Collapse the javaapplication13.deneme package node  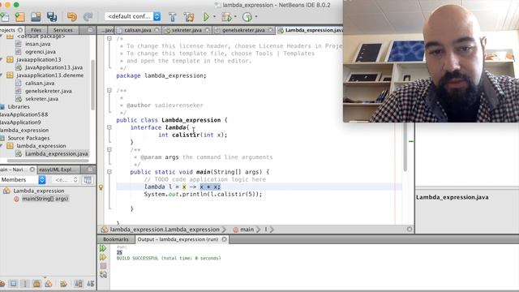coord(2,75)
